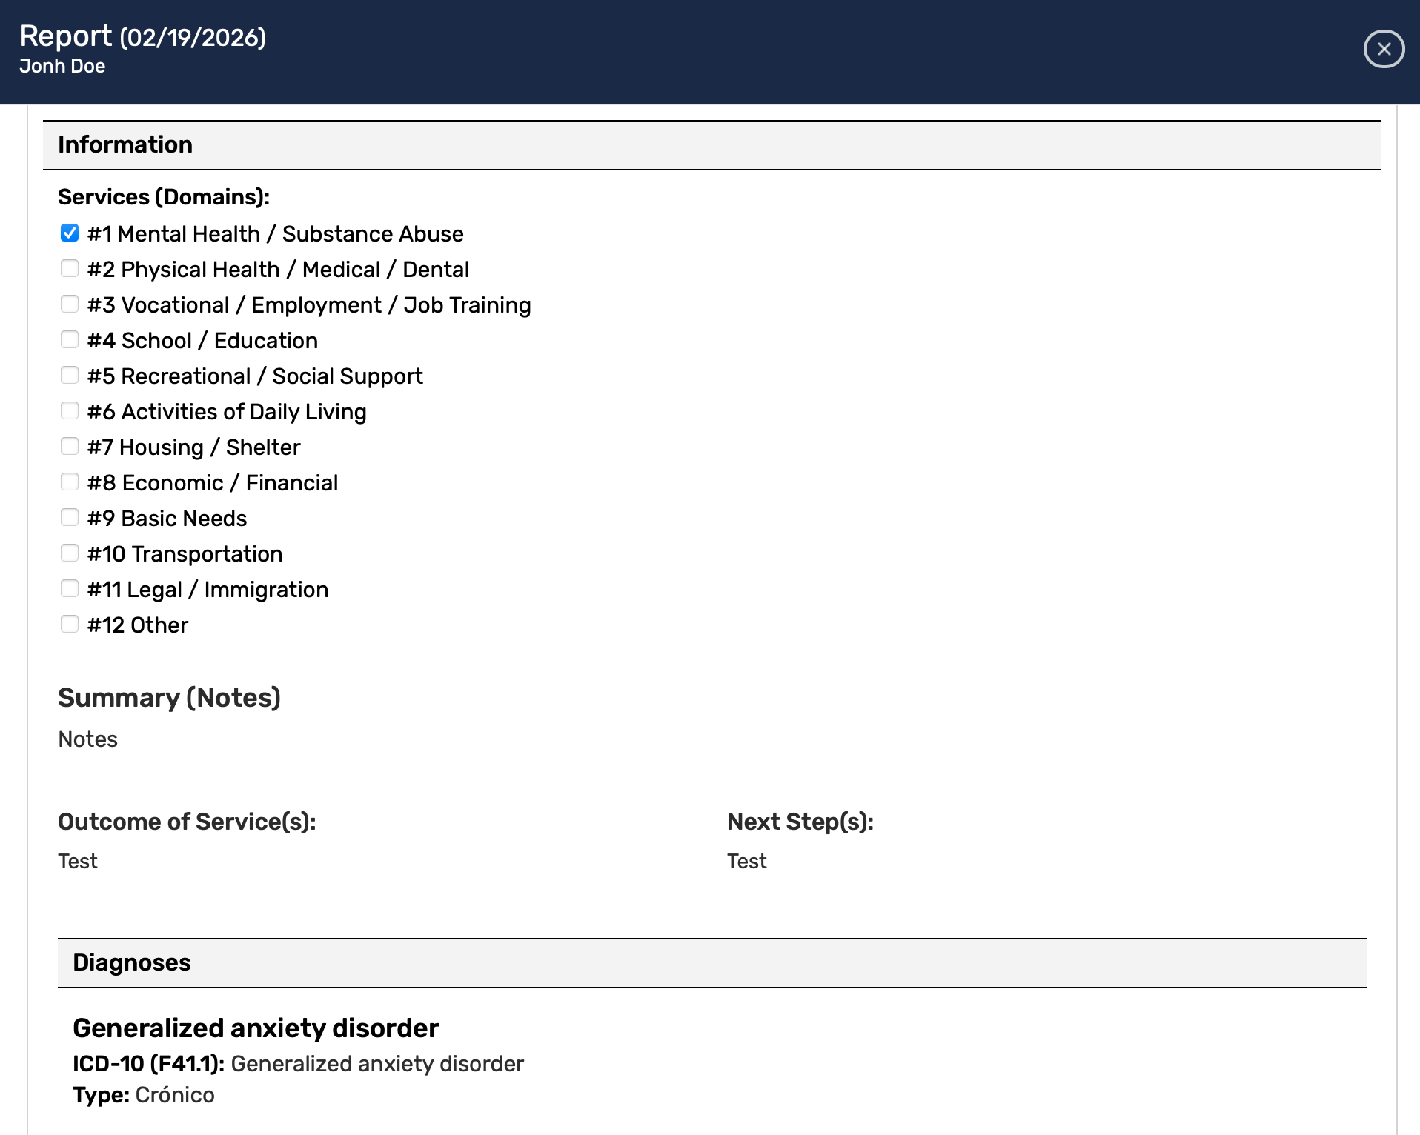Enable #3 Vocational / Employment / Job Training
This screenshot has height=1135, width=1420.
click(x=70, y=304)
